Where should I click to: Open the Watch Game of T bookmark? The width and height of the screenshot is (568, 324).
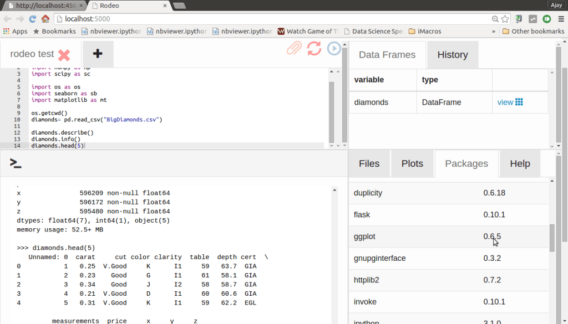point(308,32)
